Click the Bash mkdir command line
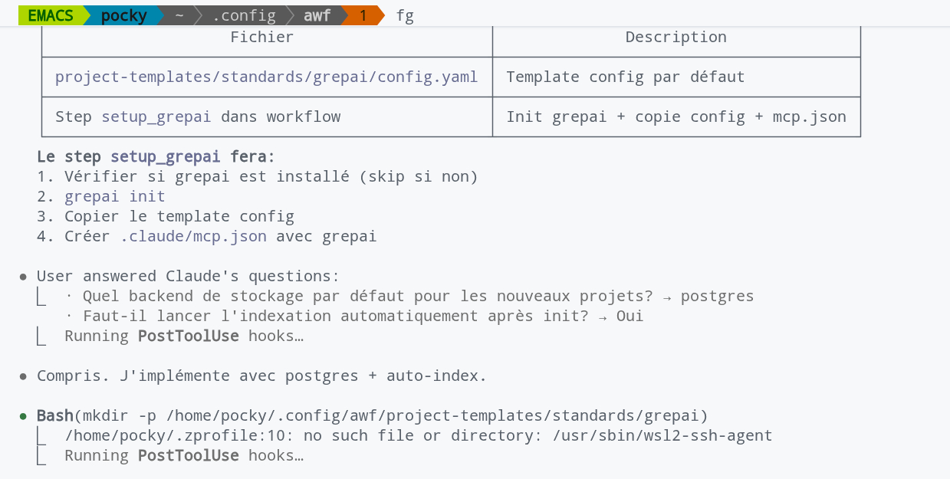The height and width of the screenshot is (479, 950). tap(372, 416)
